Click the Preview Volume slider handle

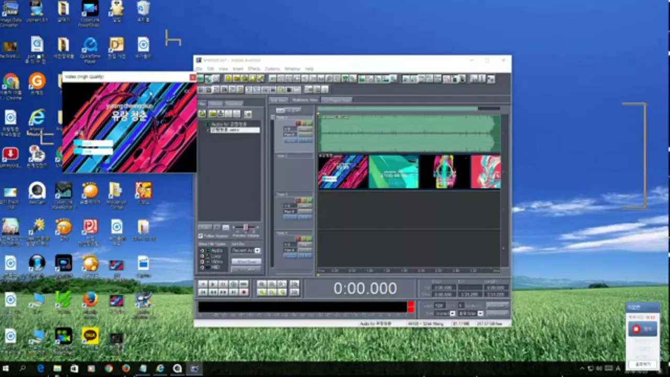tap(245, 227)
